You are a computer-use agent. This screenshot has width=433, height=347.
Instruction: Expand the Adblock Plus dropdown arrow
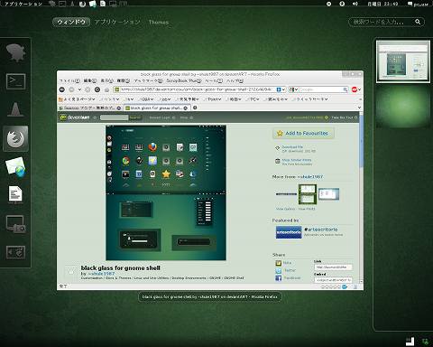(359, 89)
